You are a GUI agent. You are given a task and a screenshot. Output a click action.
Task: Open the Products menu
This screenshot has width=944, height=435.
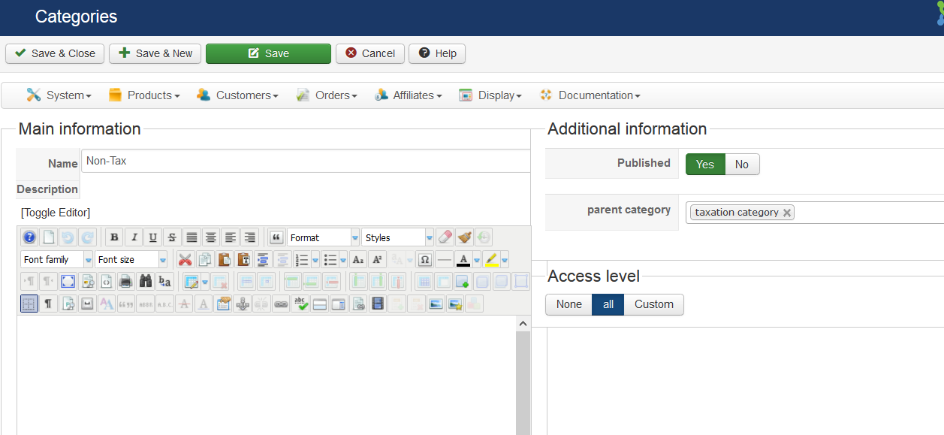click(145, 95)
